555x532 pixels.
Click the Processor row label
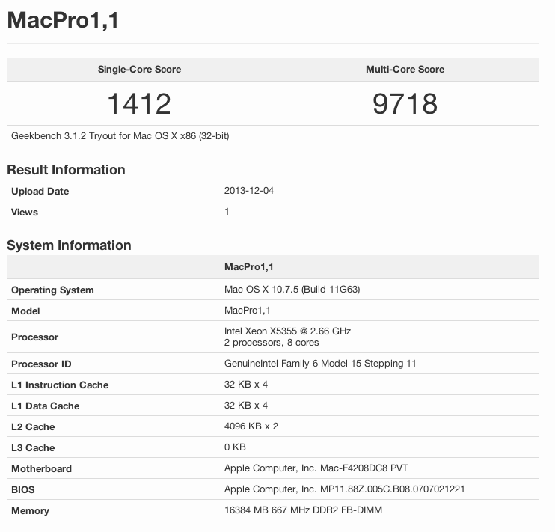point(34,337)
